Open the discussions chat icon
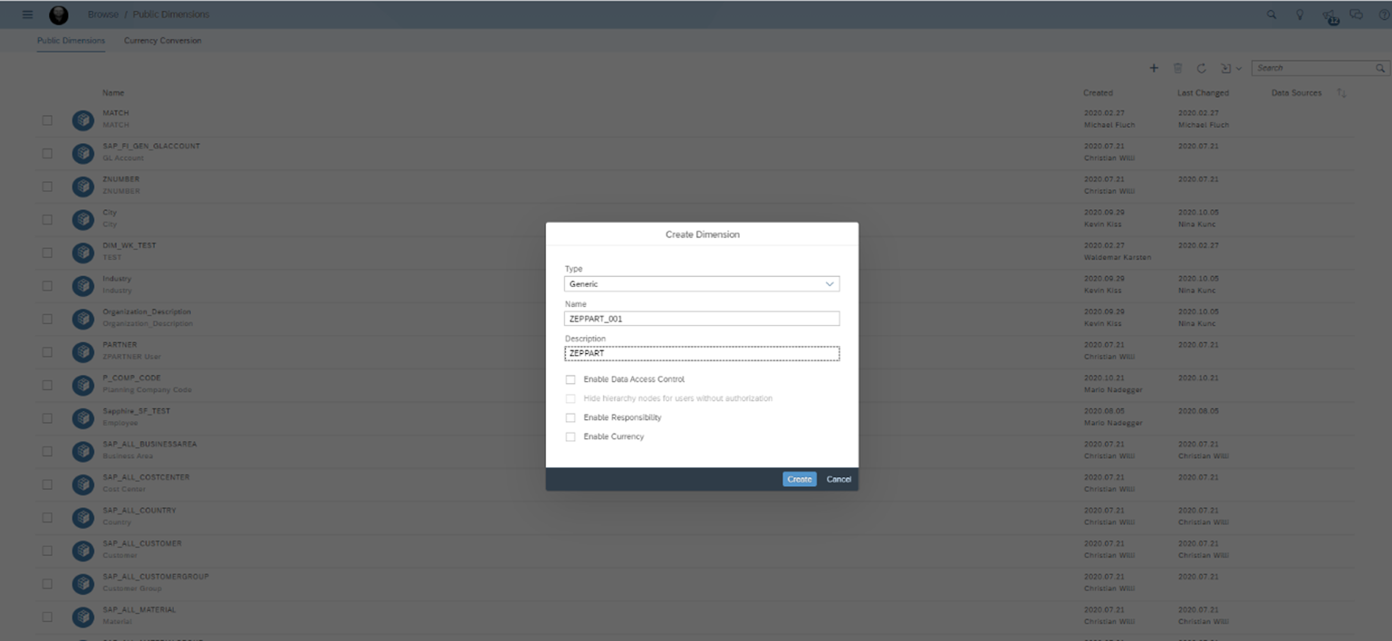 pyautogui.click(x=1356, y=14)
